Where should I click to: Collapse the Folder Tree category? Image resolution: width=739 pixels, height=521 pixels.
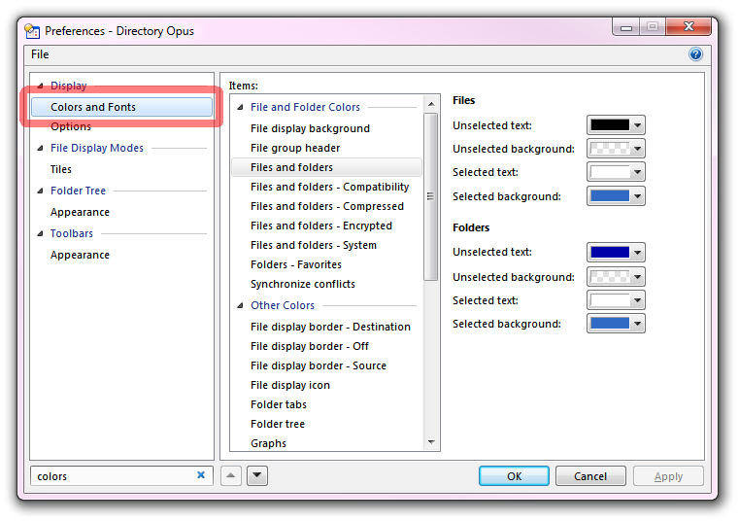click(x=41, y=191)
